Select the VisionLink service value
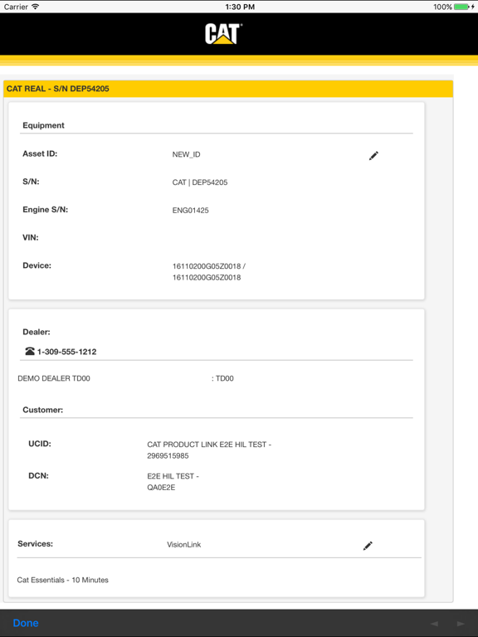The height and width of the screenshot is (637, 478). [x=183, y=544]
